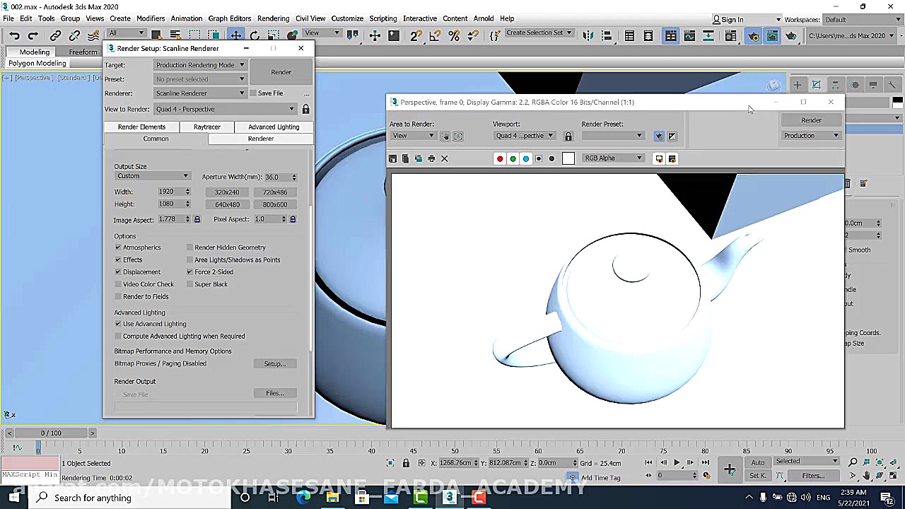Viewport: 905px width, 509px height.
Task: Click the Undo arrow in main toolbar
Action: click(x=14, y=35)
